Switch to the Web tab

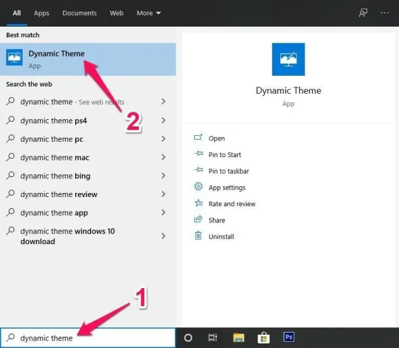116,13
